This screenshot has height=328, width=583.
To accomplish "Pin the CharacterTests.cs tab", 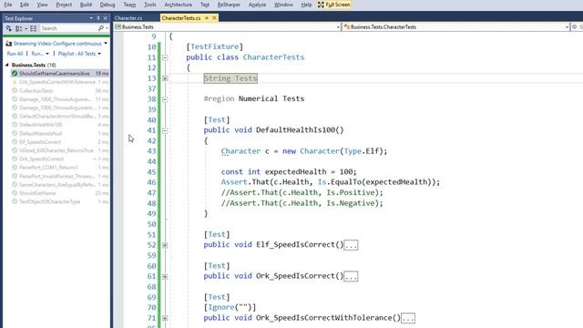I will (x=207, y=18).
